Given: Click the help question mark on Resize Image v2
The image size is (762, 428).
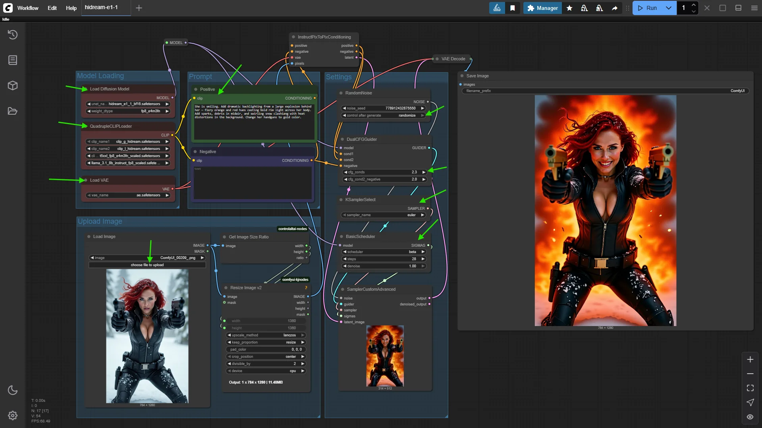Looking at the screenshot, I should (306, 288).
